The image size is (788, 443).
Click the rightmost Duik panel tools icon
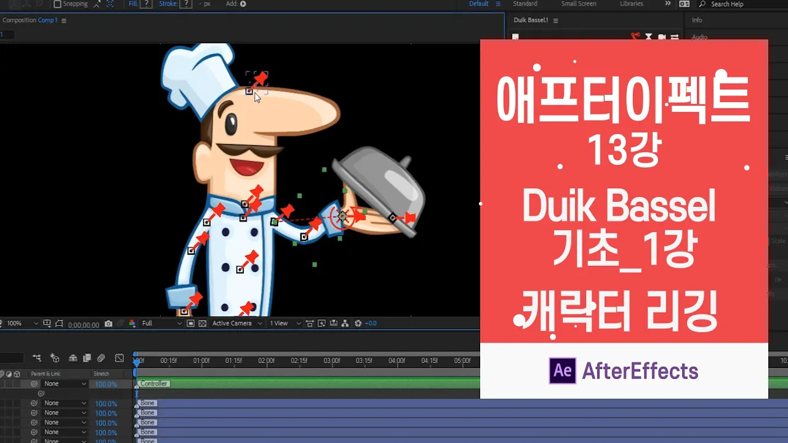tap(675, 37)
